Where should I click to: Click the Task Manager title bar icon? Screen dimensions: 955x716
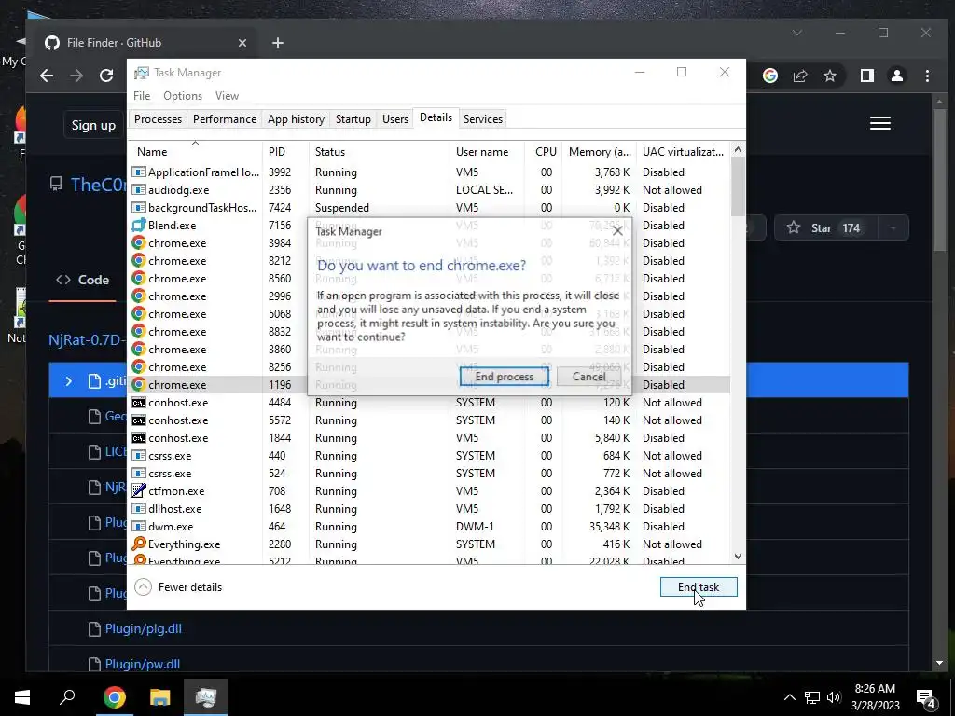(142, 73)
